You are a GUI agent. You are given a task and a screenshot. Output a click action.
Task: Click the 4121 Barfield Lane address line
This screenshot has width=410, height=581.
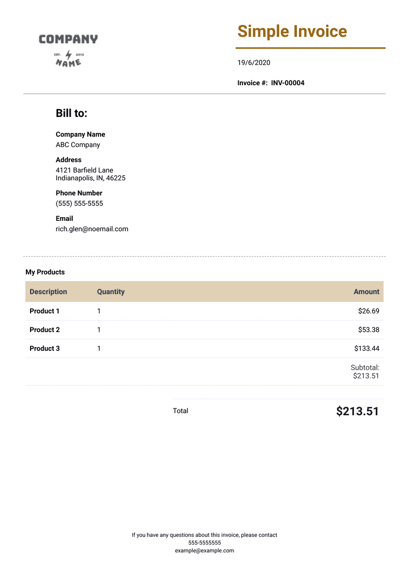tap(85, 170)
